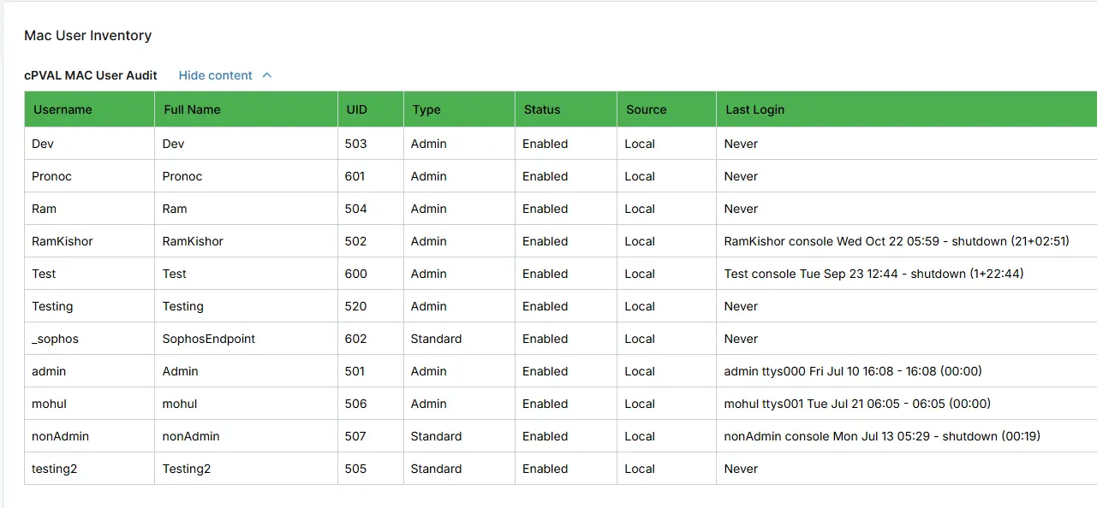Click the Full Name column header
The width and height of the screenshot is (1097, 508).
pyautogui.click(x=246, y=109)
